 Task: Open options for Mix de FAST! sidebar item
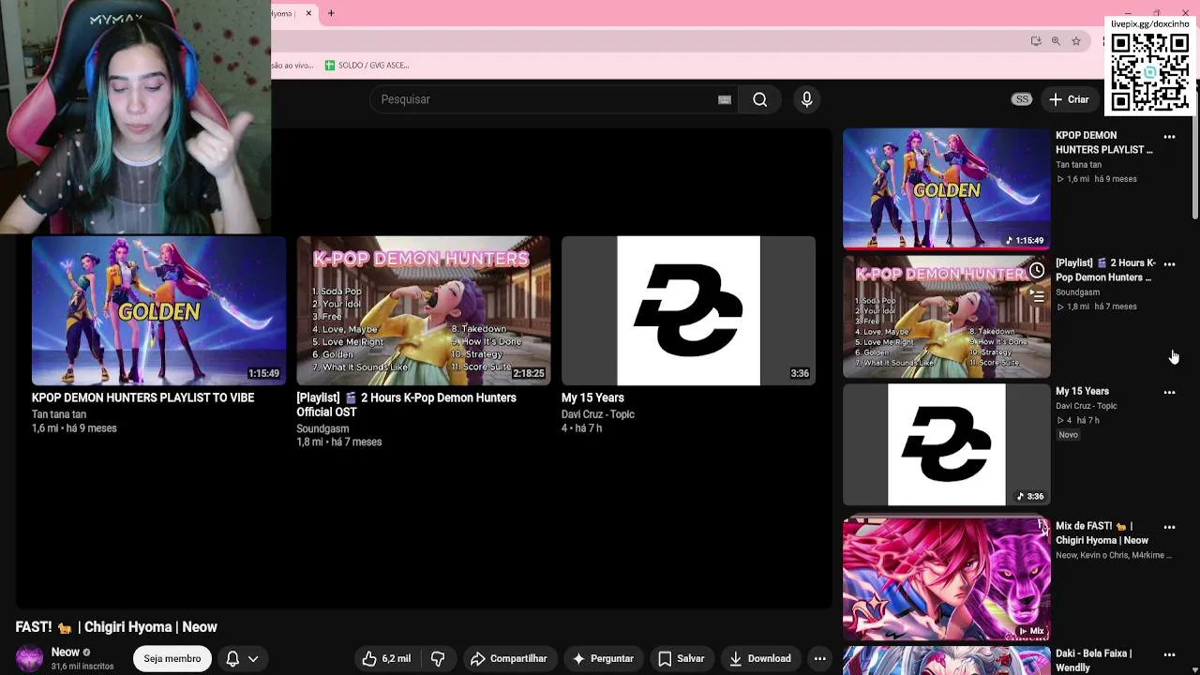tap(1169, 527)
